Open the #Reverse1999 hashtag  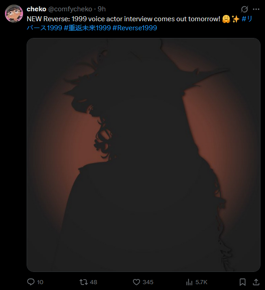[135, 28]
